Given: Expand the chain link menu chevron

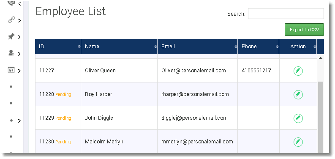Looking at the screenshot, I should [x=19, y=21].
